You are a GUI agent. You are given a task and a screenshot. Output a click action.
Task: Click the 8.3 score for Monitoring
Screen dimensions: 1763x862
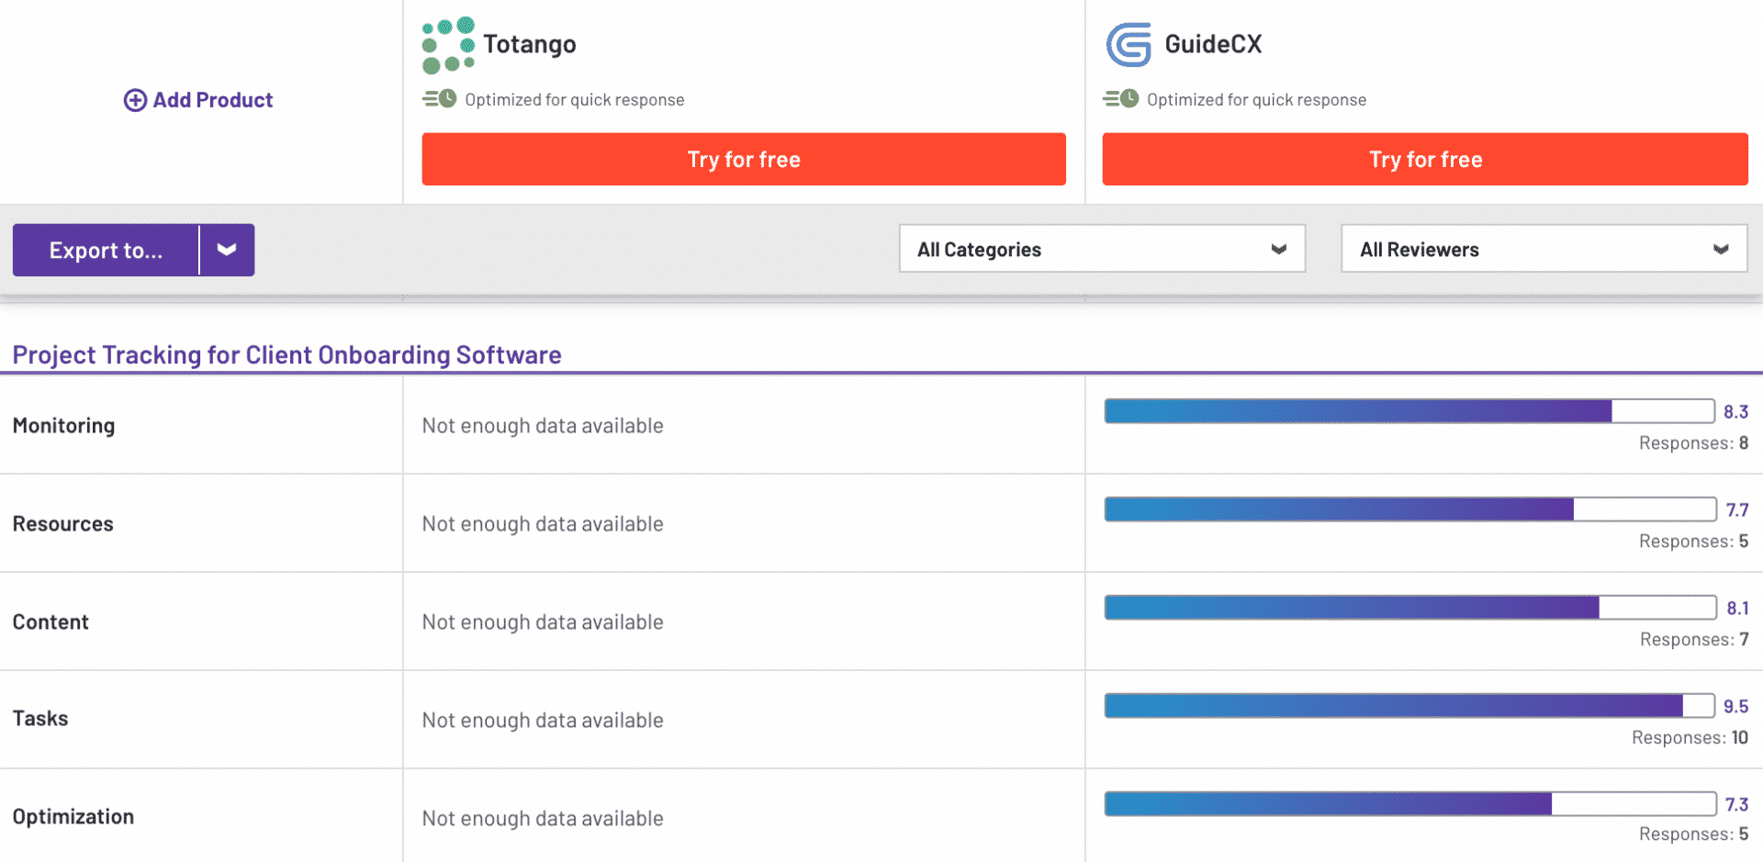click(x=1735, y=411)
